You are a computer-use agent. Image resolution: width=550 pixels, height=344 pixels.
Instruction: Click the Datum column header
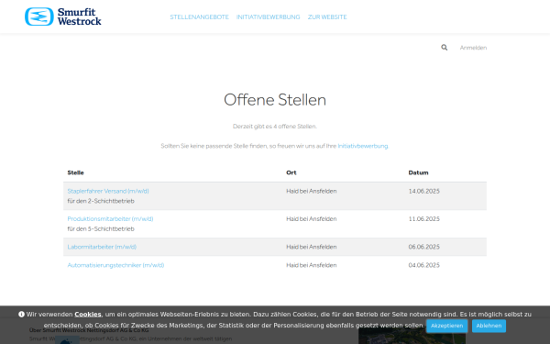click(x=418, y=172)
